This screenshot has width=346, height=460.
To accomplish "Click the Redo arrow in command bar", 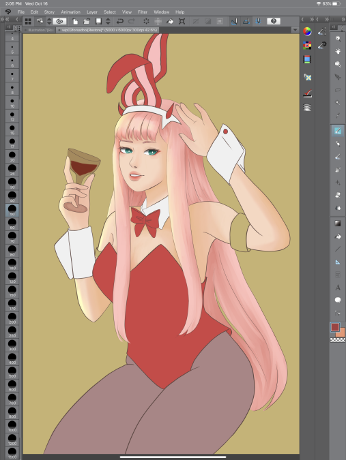I will point(132,21).
